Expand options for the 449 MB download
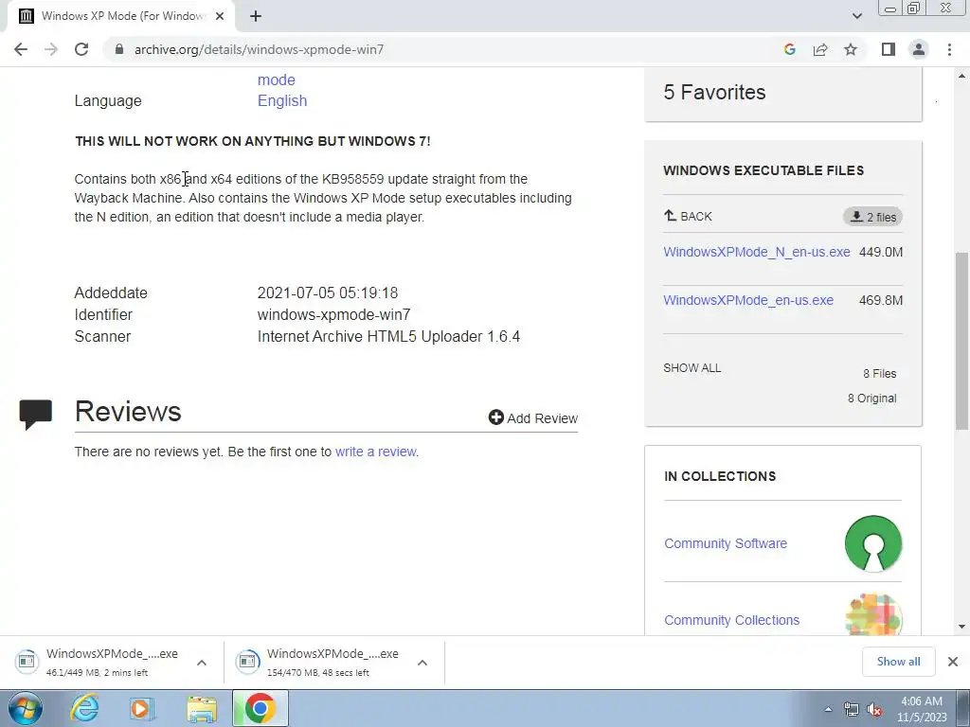This screenshot has width=970, height=727. point(202,662)
